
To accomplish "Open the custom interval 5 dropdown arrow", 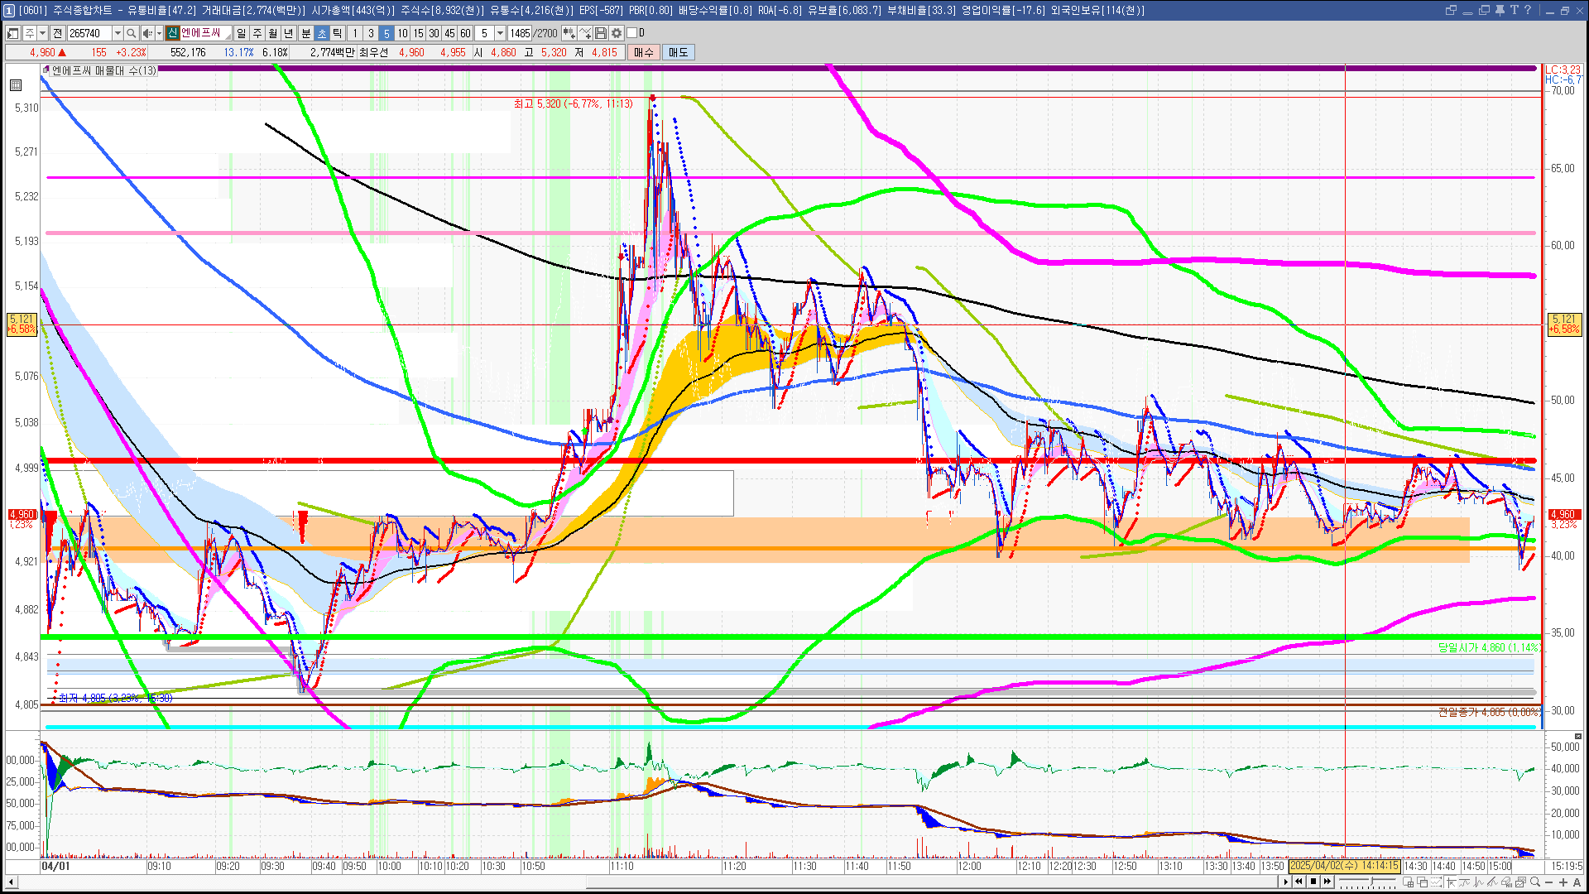I will [x=500, y=33].
